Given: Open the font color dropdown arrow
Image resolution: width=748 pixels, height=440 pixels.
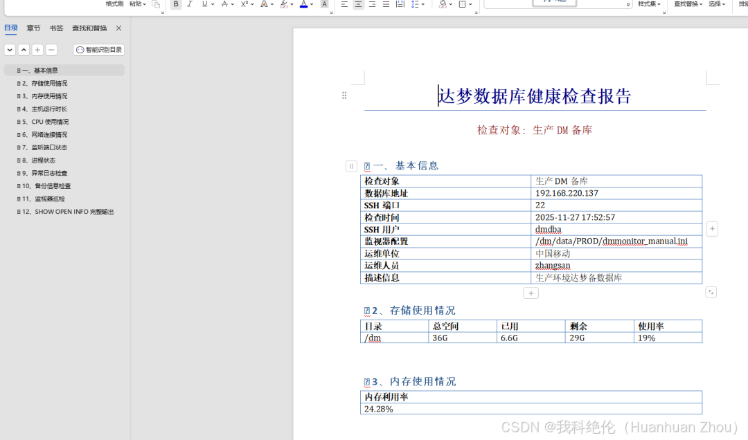Looking at the screenshot, I should (312, 4).
